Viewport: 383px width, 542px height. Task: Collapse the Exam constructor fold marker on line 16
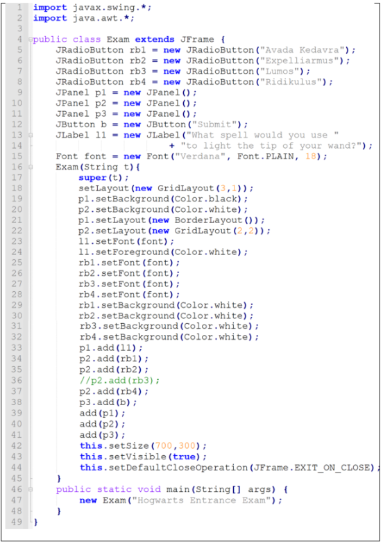tap(30, 167)
